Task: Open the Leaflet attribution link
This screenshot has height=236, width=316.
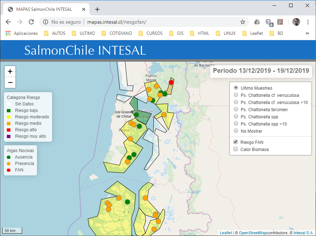Action: [x=226, y=233]
